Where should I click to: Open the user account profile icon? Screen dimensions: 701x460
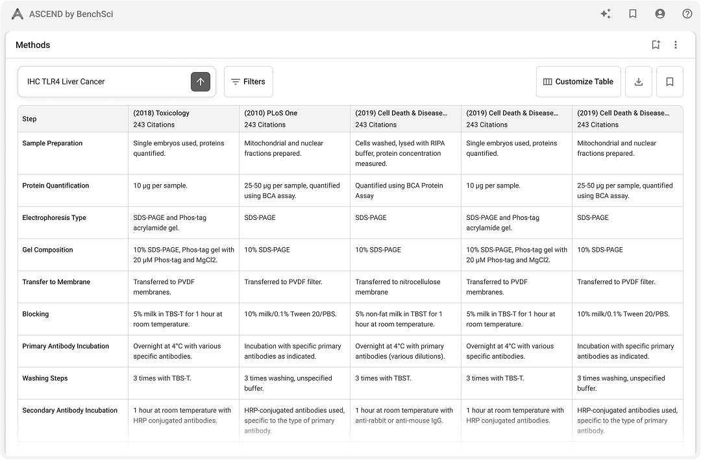[660, 14]
